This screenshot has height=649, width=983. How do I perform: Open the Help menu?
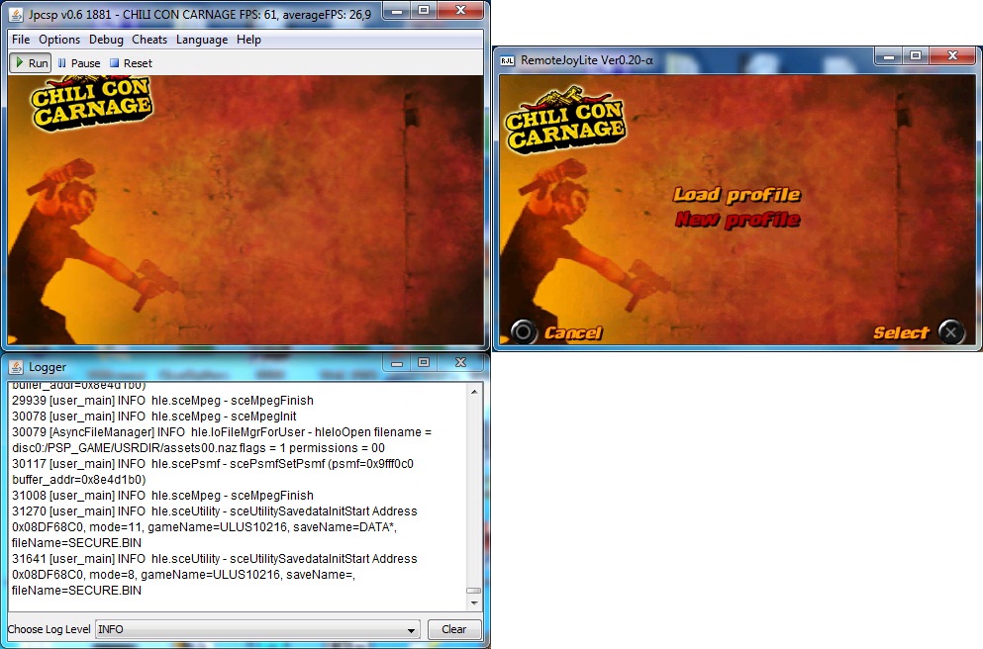coord(249,40)
